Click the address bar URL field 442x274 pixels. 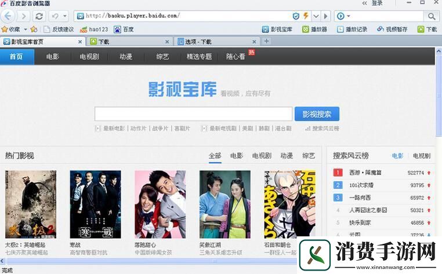coord(183,16)
